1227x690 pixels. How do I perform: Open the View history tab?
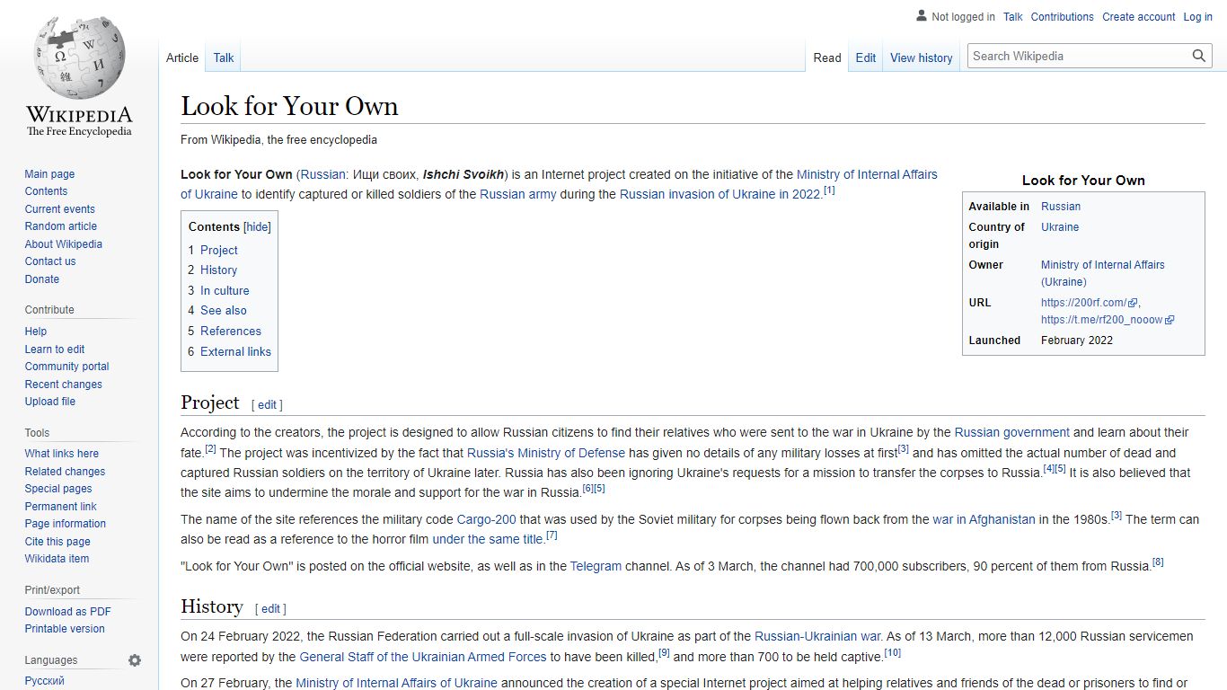click(x=922, y=57)
